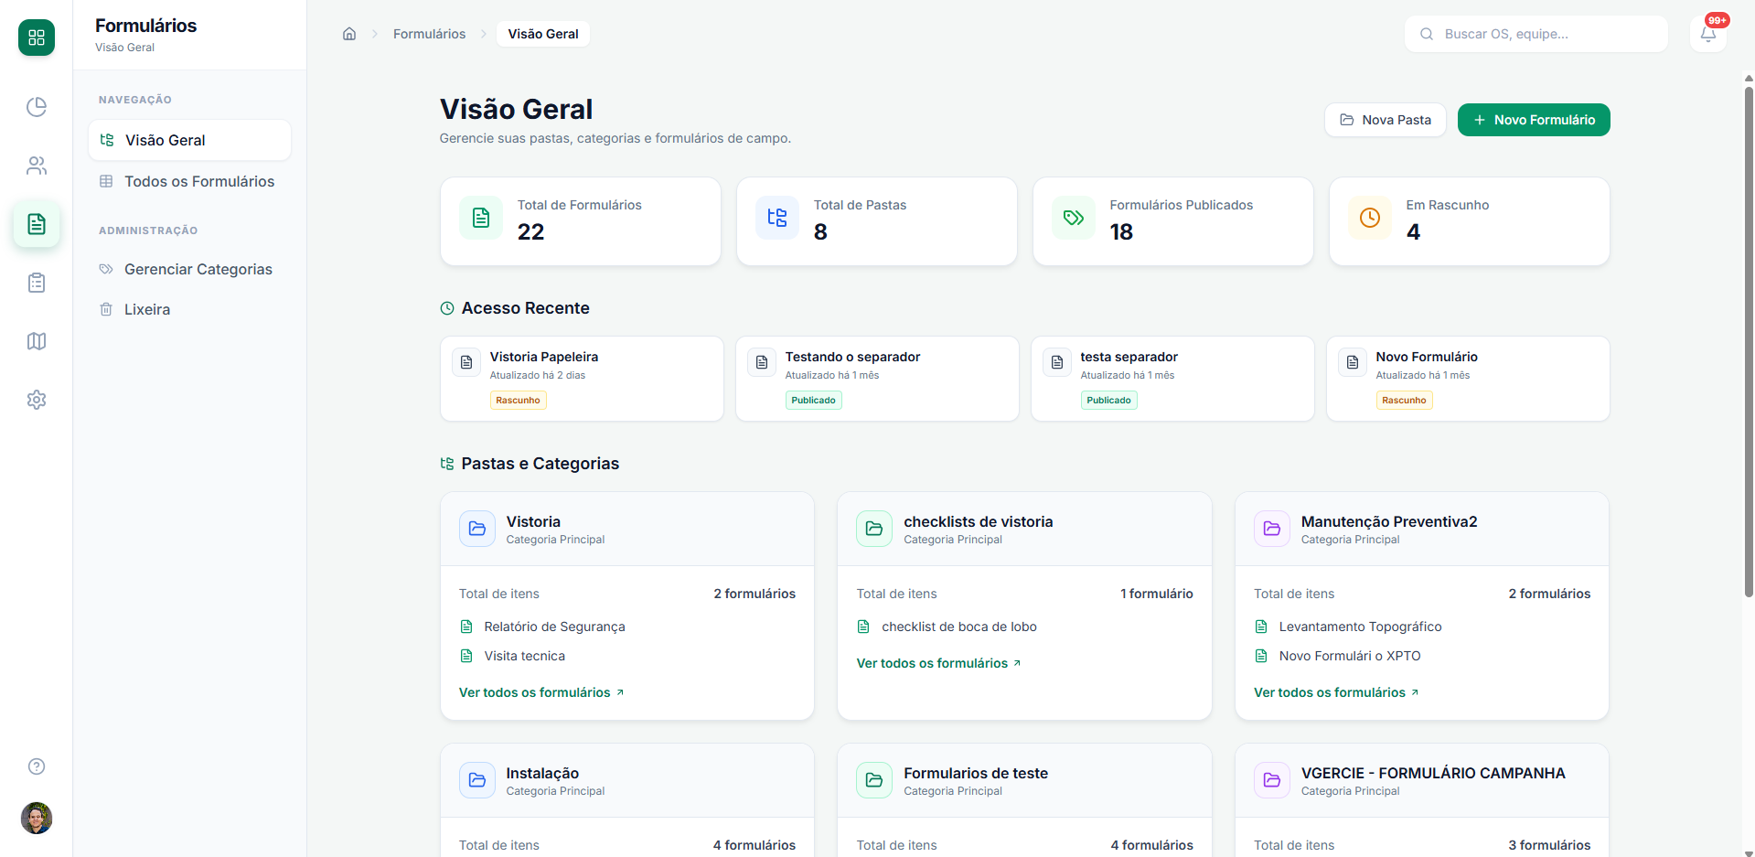Open Ver todos os formulários under Manutenção Preventiva2

(1336, 692)
